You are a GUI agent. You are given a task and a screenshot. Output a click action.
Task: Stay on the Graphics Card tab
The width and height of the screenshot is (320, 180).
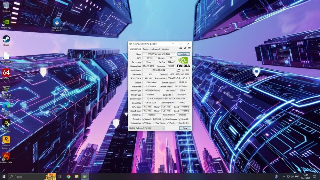click(x=135, y=49)
